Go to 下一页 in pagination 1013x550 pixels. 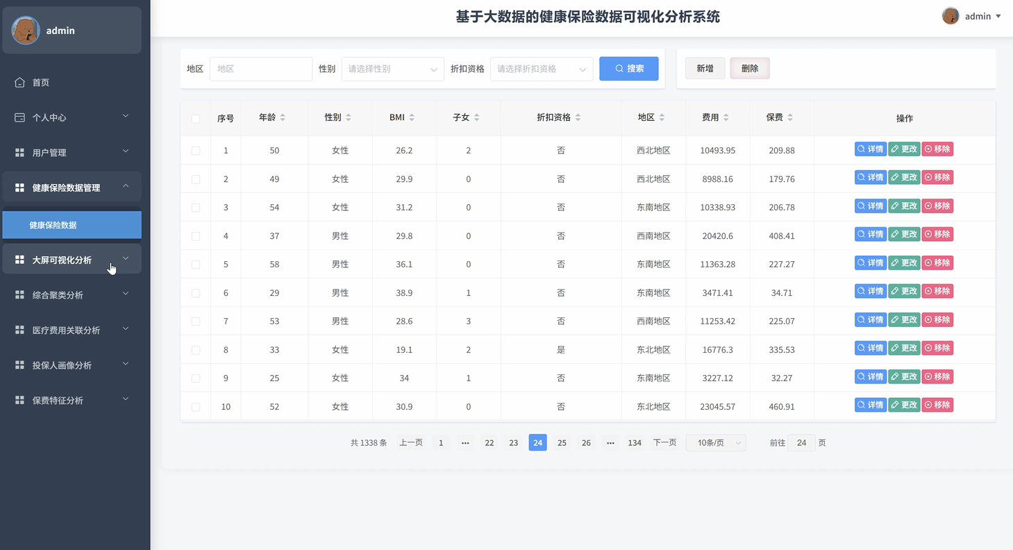coord(664,442)
